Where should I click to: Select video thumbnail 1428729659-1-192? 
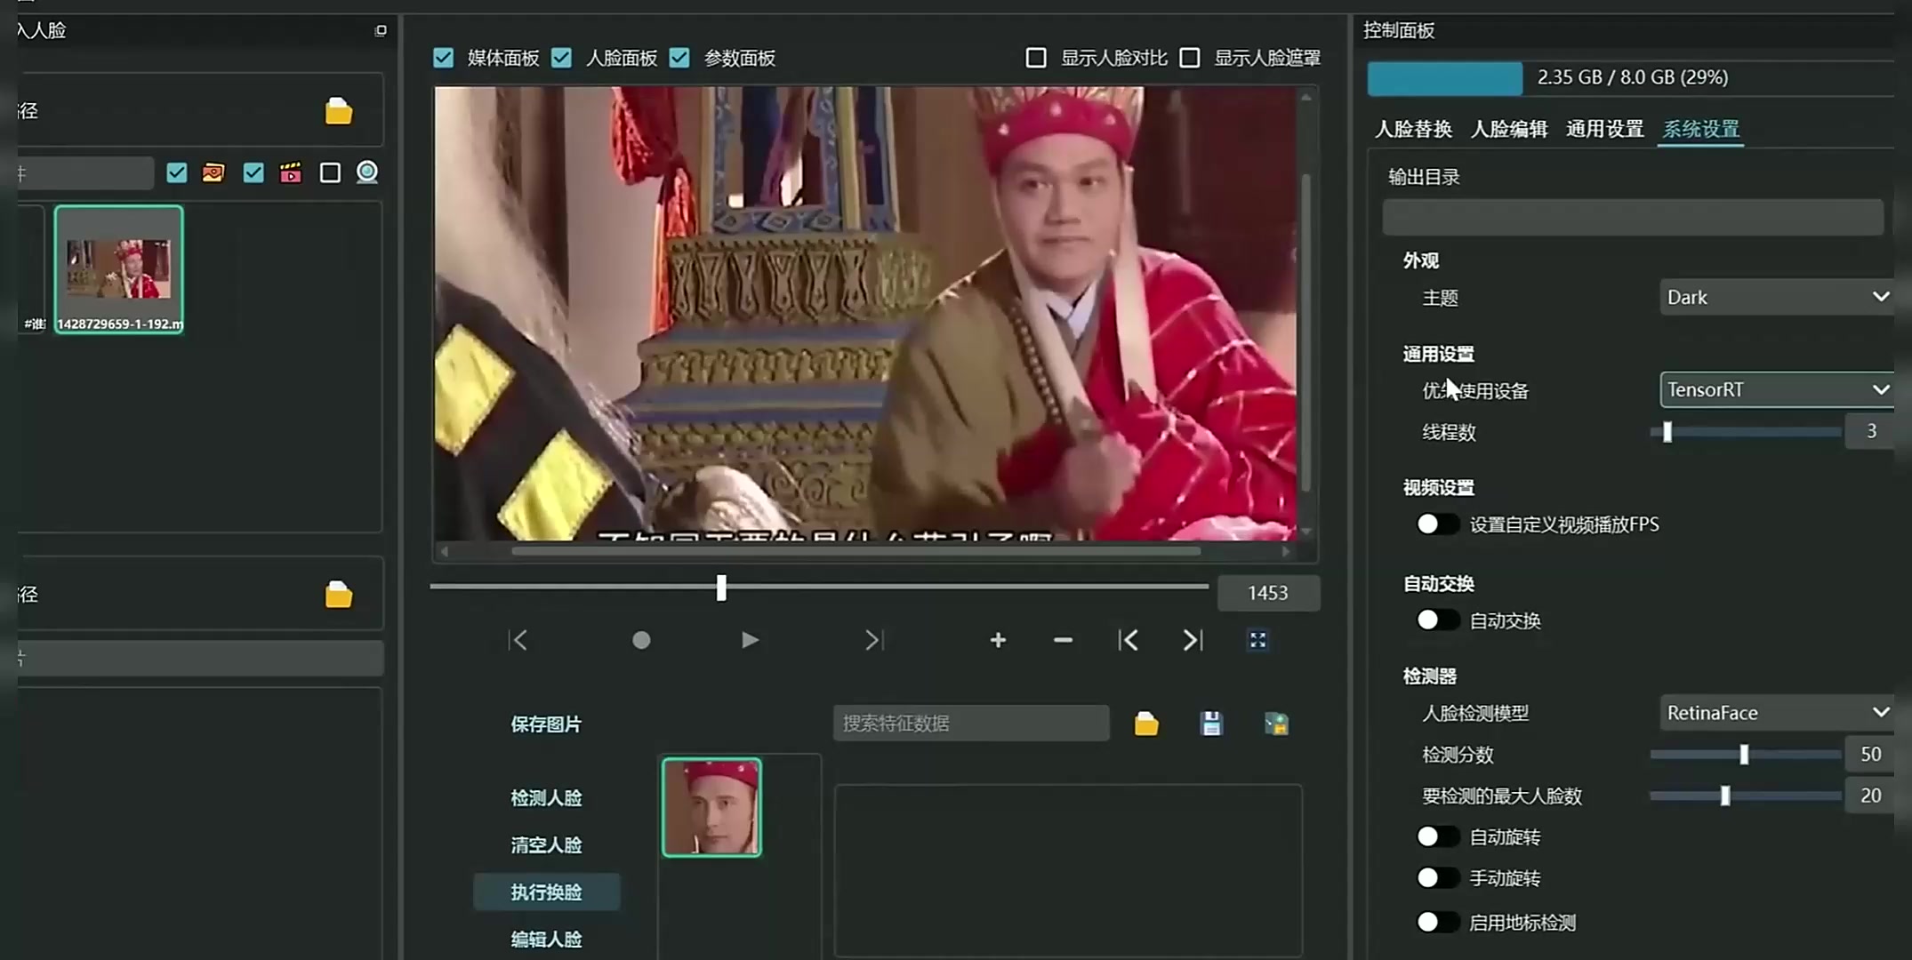pyautogui.click(x=119, y=269)
